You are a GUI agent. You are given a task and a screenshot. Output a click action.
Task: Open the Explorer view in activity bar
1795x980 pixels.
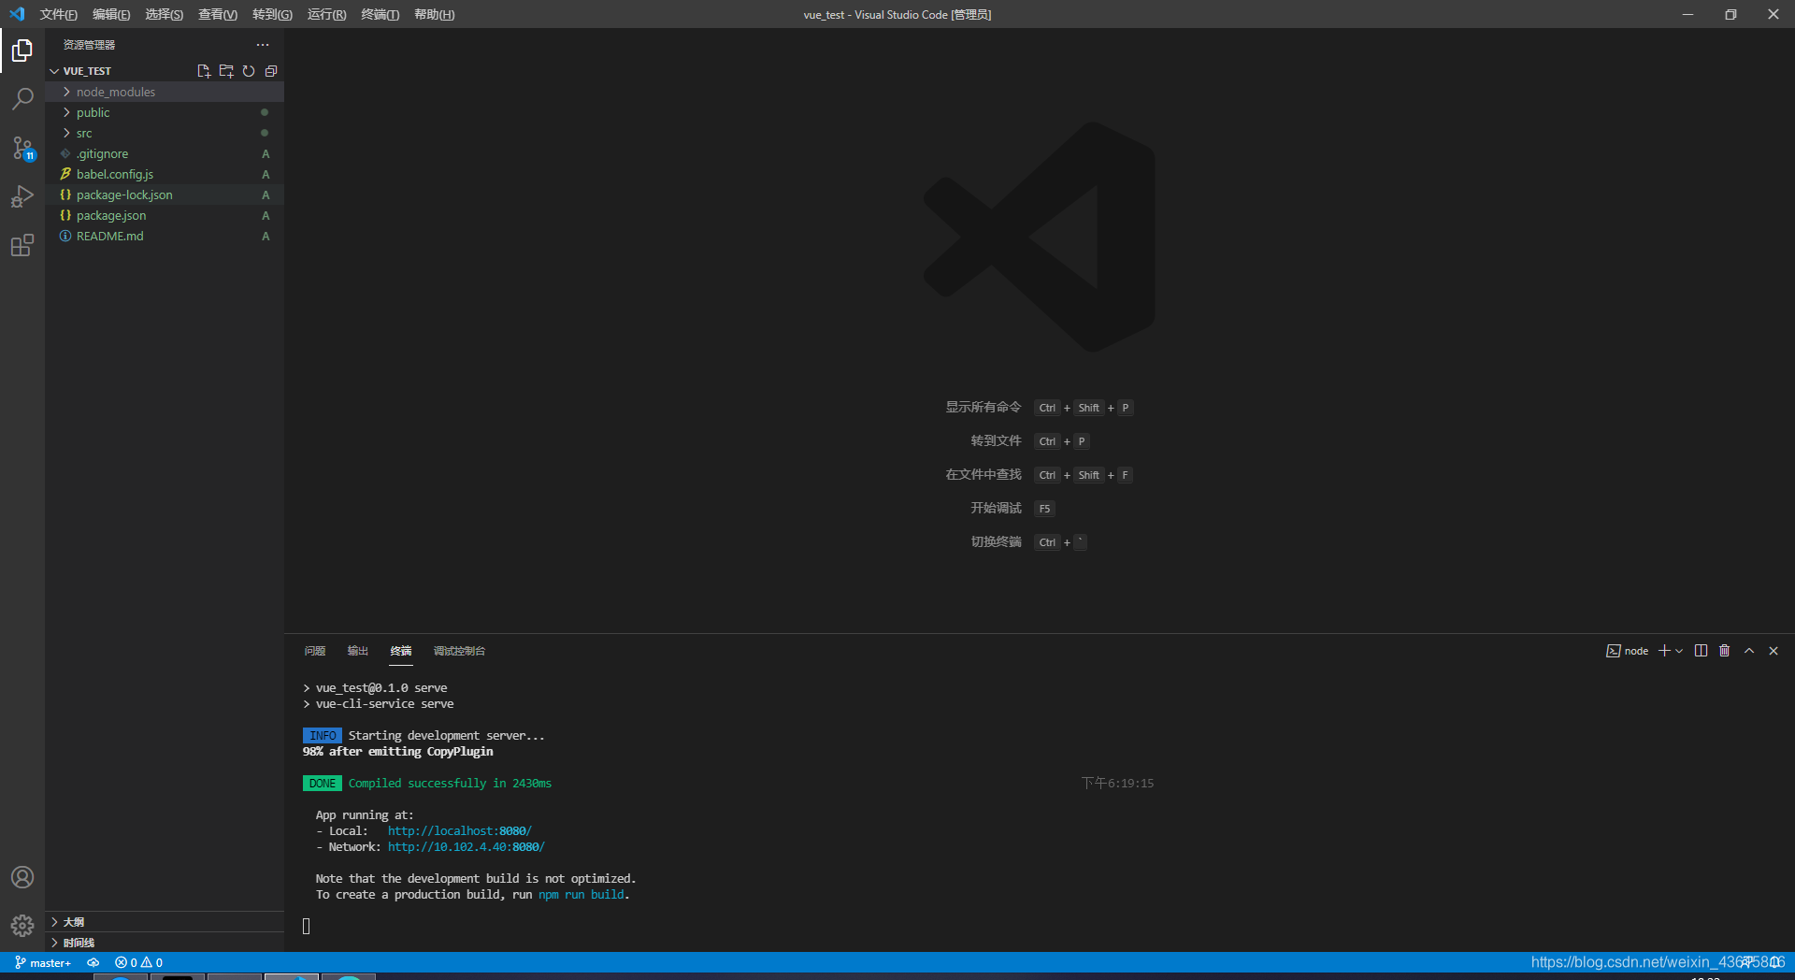click(22, 50)
